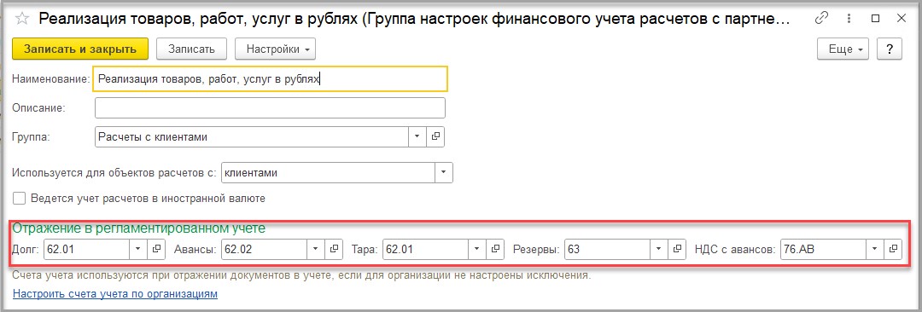
Task: Enable Ведется учет расчетов в иностранной валюте
Action: coord(20,199)
